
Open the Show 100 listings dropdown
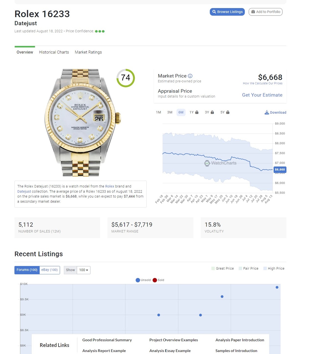(83, 270)
